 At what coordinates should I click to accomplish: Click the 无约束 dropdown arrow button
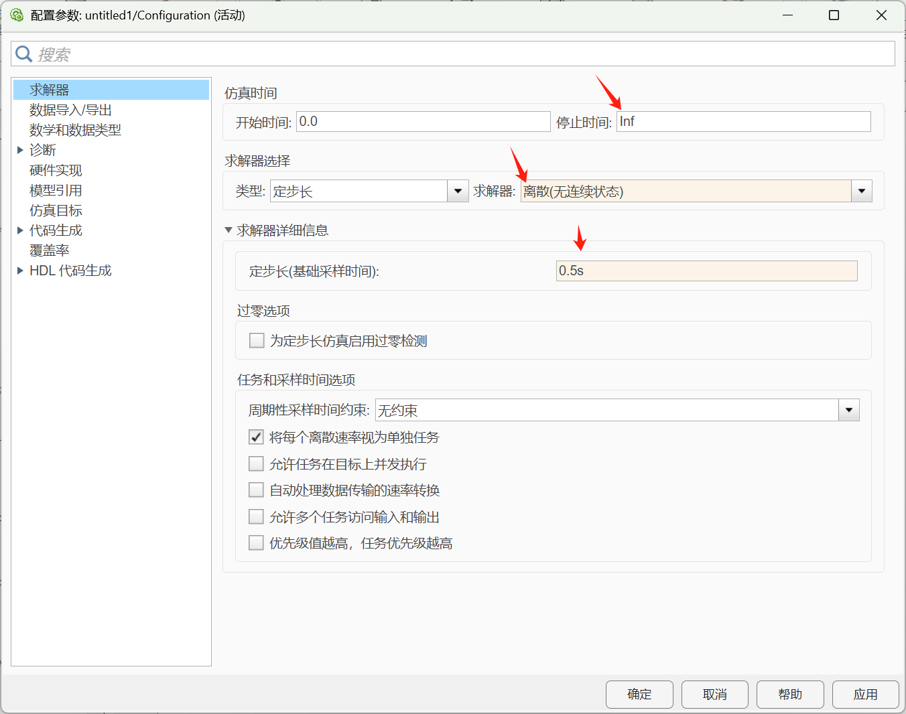[x=849, y=410]
